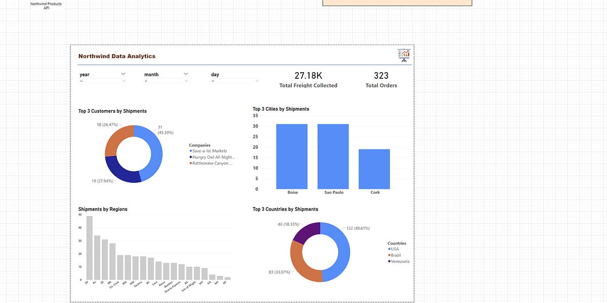
Task: Click the Northwind Products API node
Action: (46, 5)
